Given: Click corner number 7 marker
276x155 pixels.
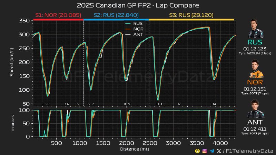Looking at the screenshot, I should click(93, 104).
